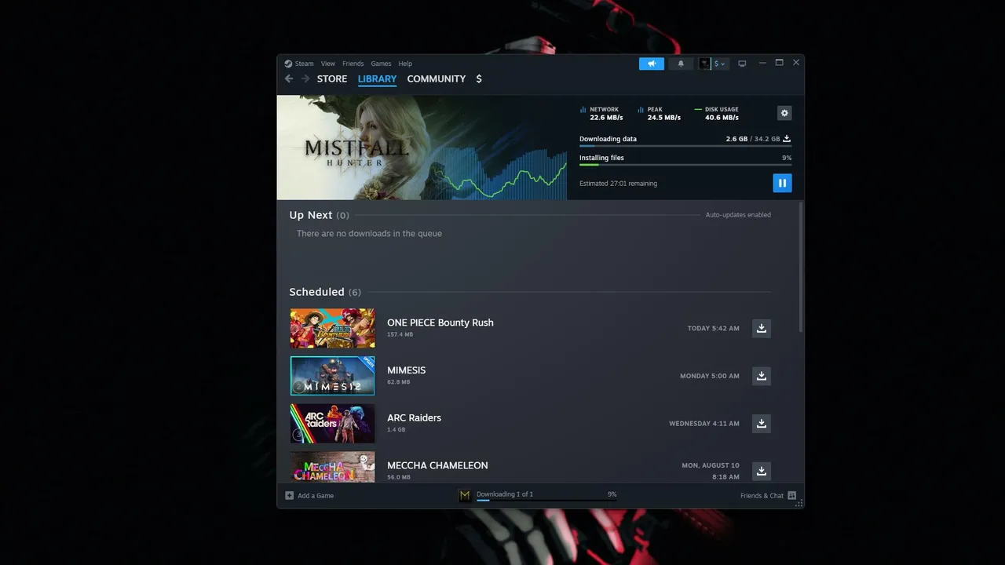Screen dimensions: 1005x565
Task: Open the Games menu
Action: tap(381, 64)
